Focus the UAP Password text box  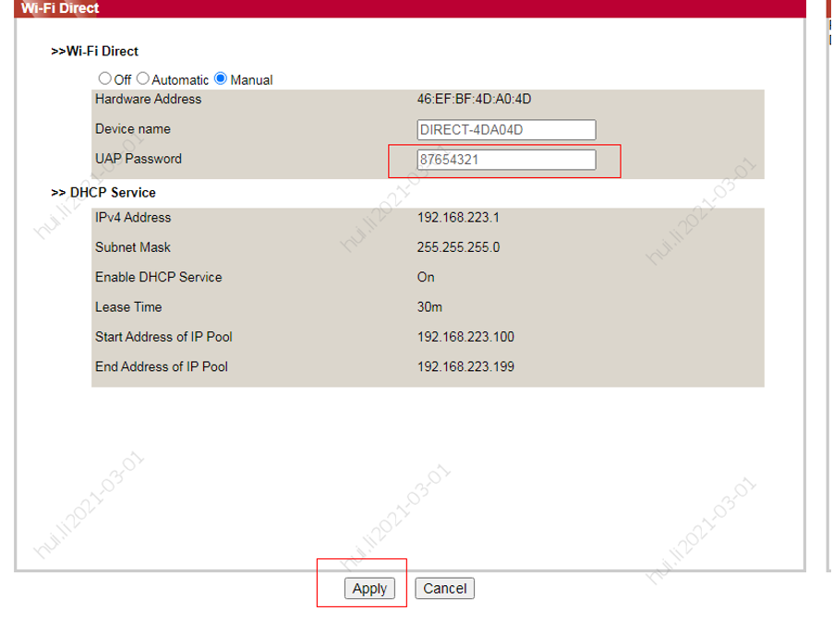[x=506, y=160]
